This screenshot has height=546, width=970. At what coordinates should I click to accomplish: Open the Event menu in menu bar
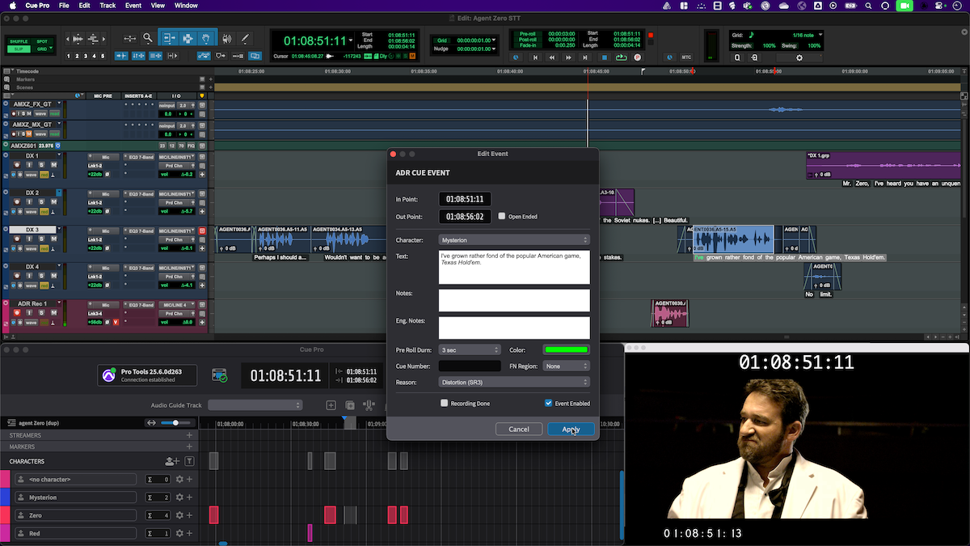point(133,6)
